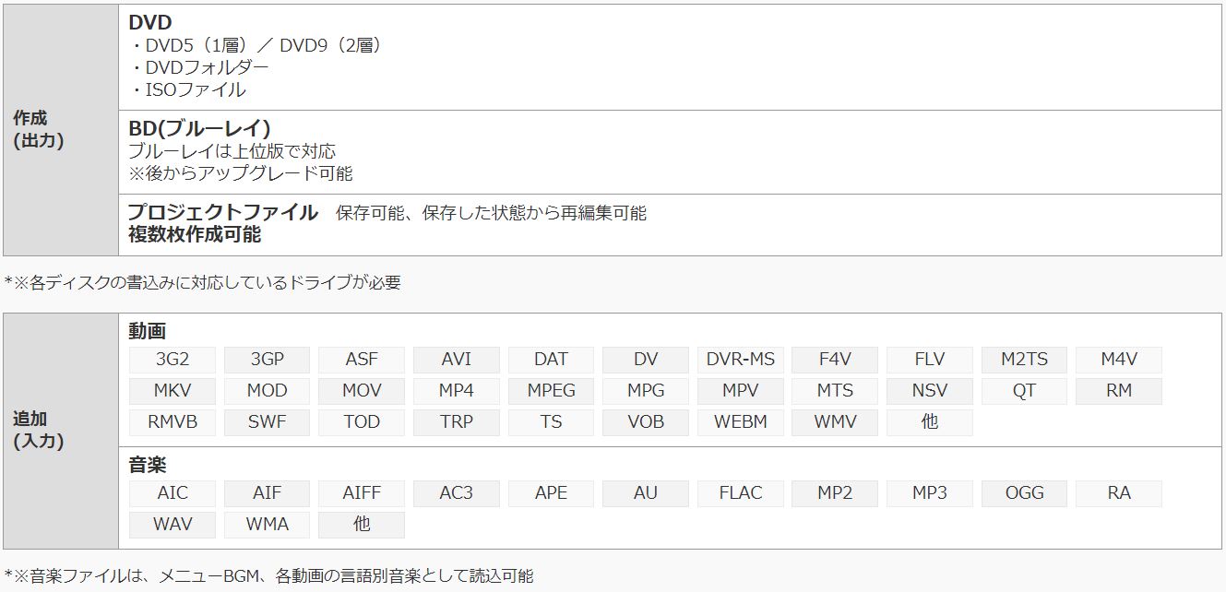Viewport: 1226px width, 592px height.
Task: Select the WMV format tag
Action: pos(835,422)
